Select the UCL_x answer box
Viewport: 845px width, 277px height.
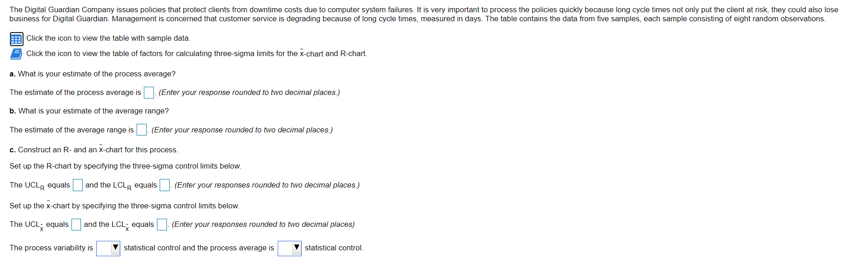point(76,224)
